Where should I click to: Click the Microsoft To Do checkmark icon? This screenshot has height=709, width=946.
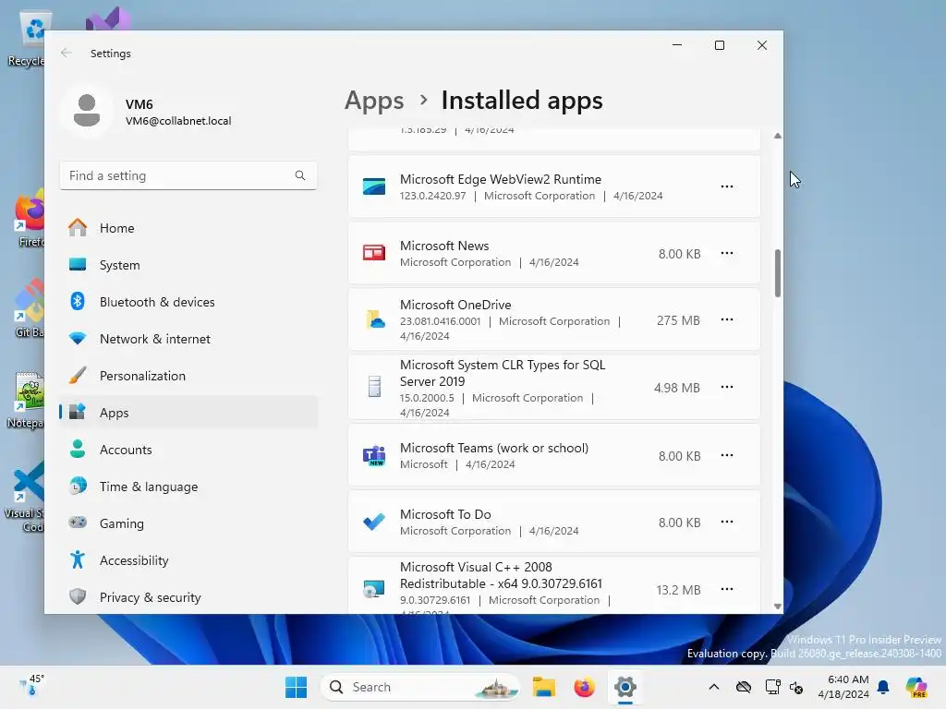(374, 522)
